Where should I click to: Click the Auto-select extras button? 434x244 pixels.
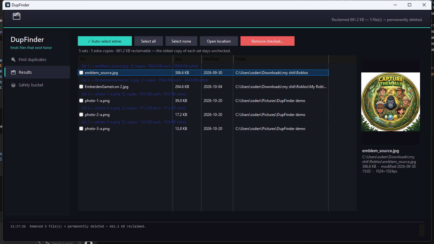coord(105,41)
